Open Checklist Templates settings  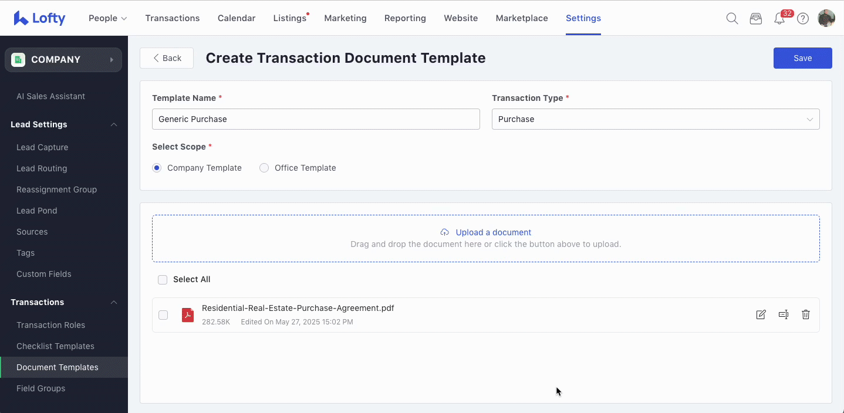56,346
